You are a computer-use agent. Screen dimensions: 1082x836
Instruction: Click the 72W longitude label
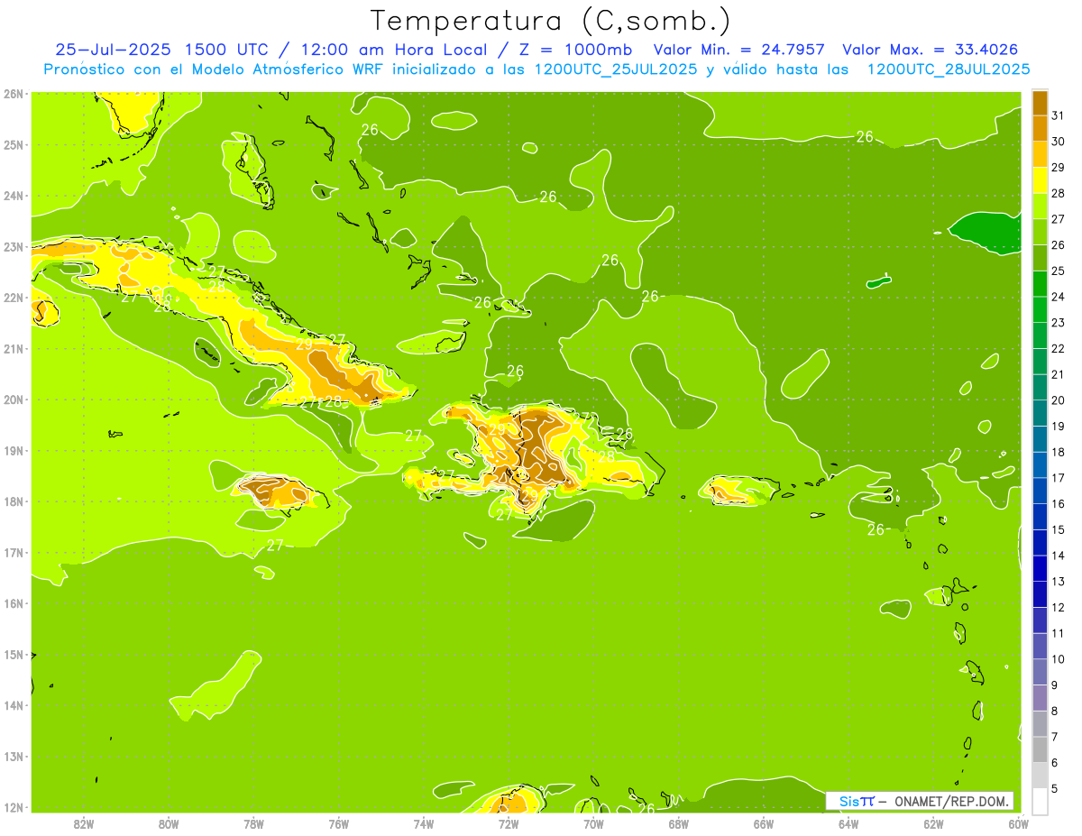click(509, 823)
